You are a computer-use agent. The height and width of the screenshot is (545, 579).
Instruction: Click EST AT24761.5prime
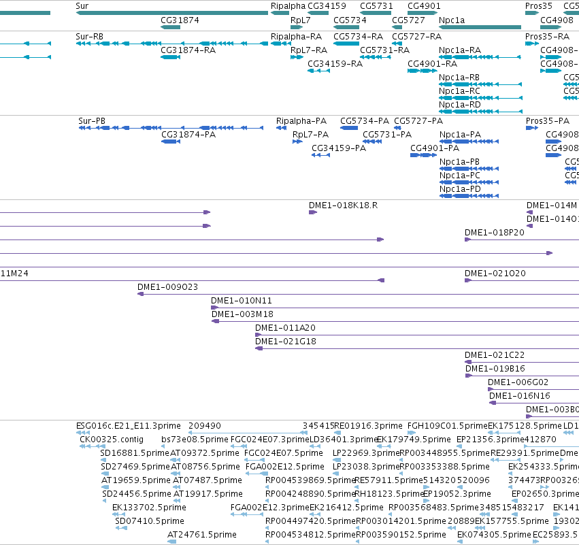[171, 542]
